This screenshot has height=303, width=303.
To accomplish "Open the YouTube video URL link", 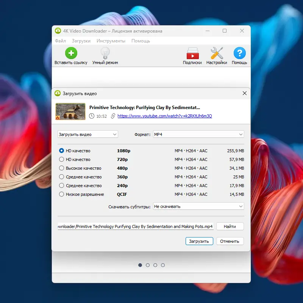I will pos(165,116).
